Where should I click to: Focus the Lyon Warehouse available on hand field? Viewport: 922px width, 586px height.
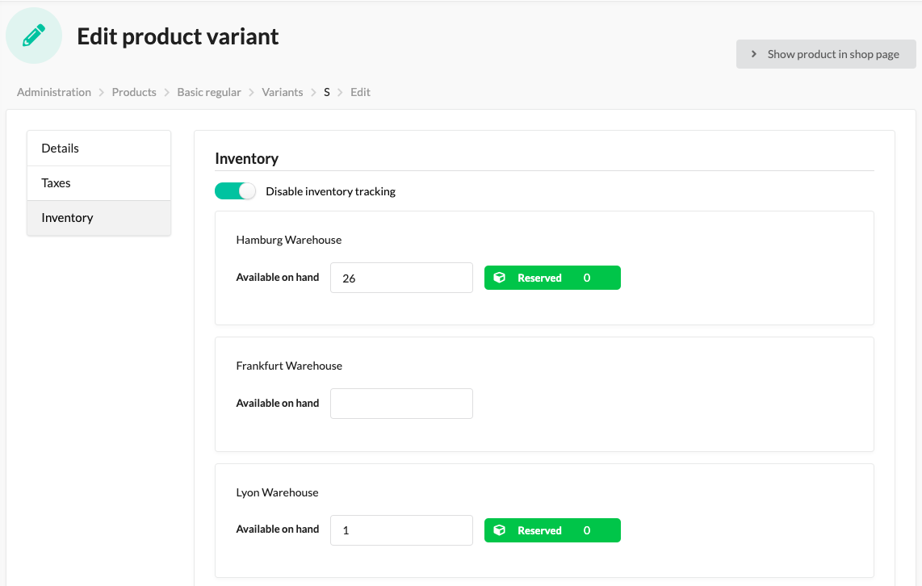coord(401,530)
